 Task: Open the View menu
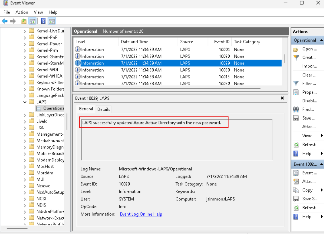pos(38,12)
